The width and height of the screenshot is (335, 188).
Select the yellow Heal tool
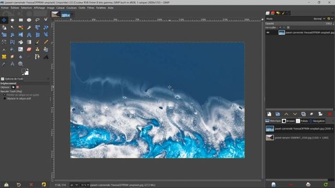point(4,57)
